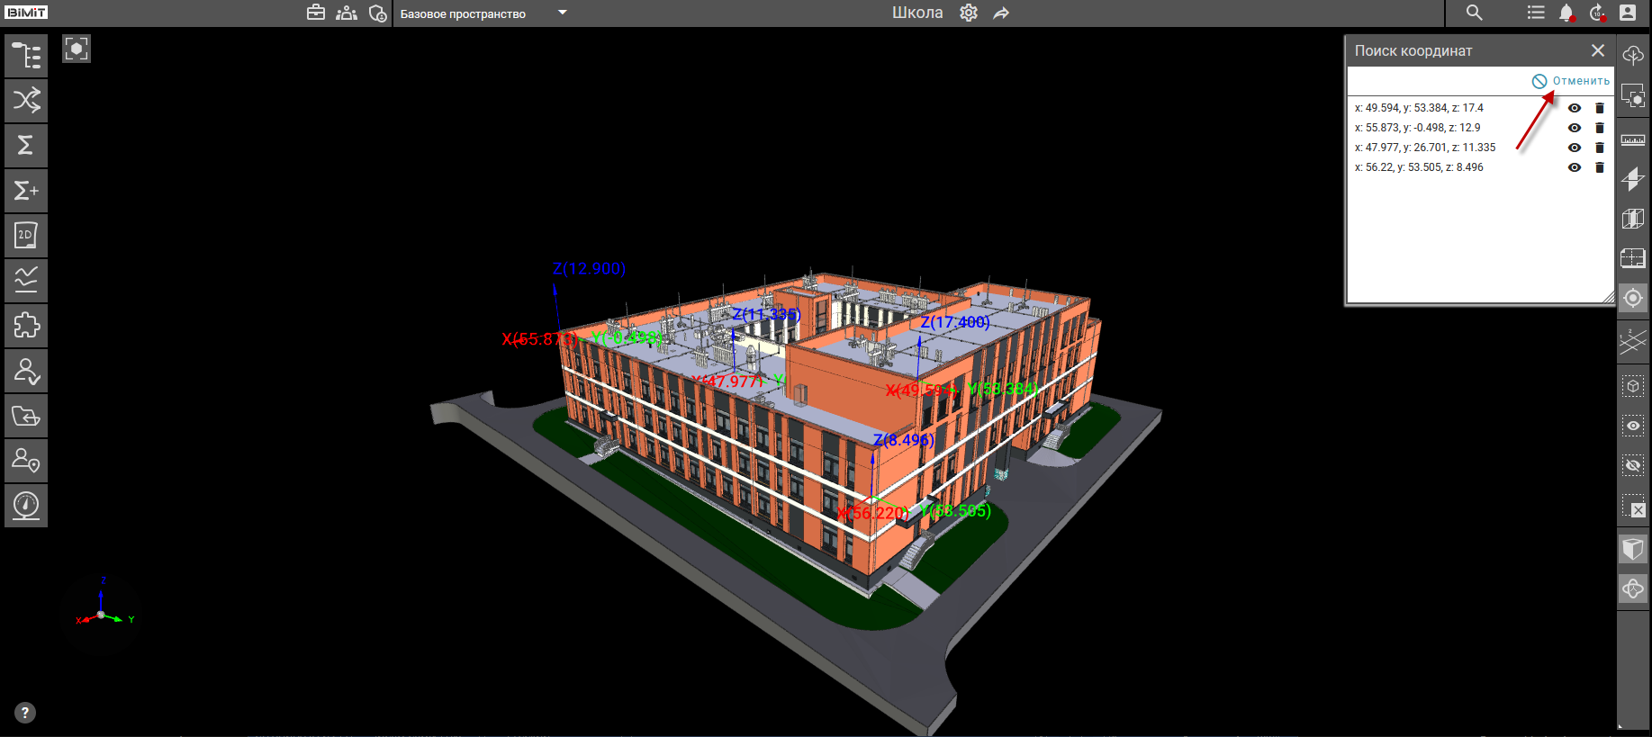Click the shuffle arrows icon in left sidebar

pyautogui.click(x=26, y=100)
